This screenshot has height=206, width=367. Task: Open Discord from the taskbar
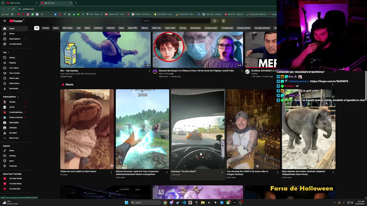171,203
